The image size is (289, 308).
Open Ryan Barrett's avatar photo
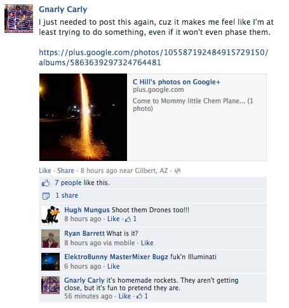pos(50,238)
